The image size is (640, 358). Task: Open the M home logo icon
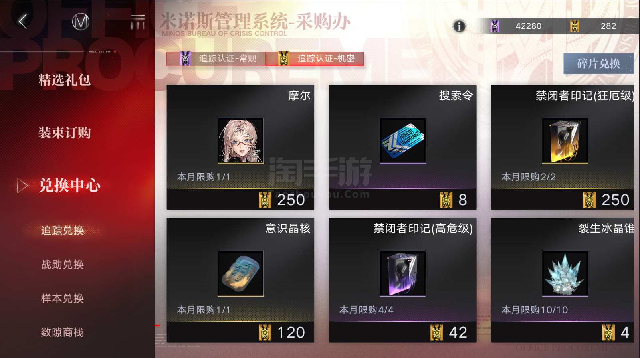[x=81, y=22]
